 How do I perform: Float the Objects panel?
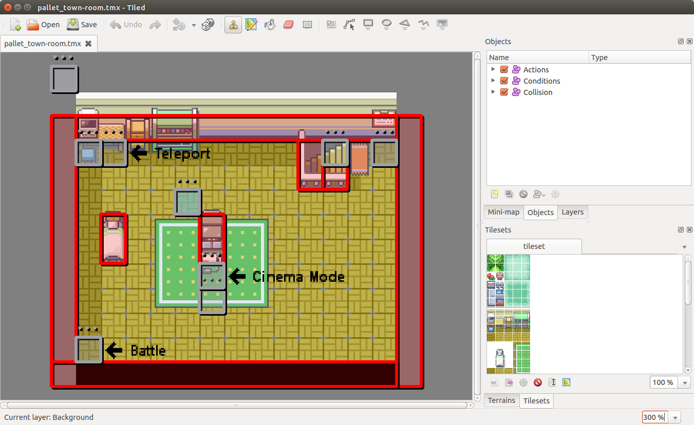pyautogui.click(x=681, y=42)
